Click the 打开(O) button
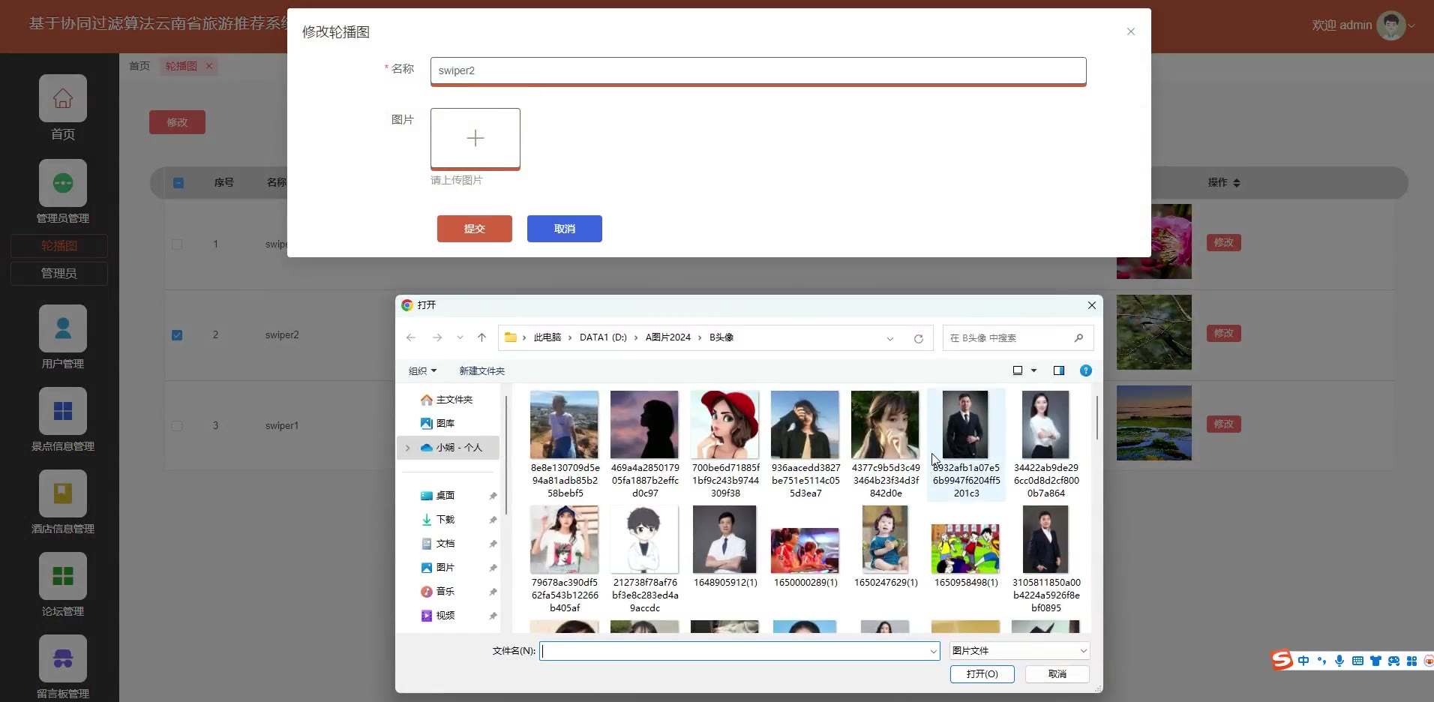Viewport: 1434px width, 702px height. pos(982,674)
